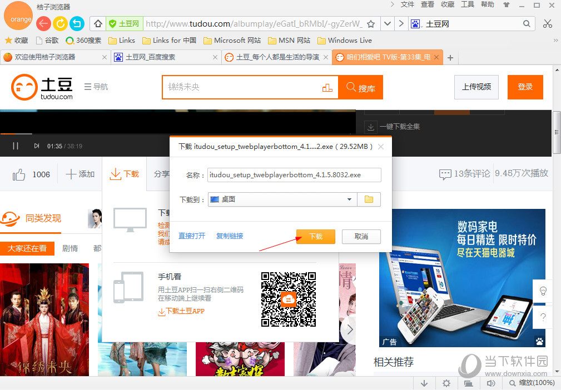Expand the address bar history dropdown
This screenshot has width=561, height=390.
[387, 24]
